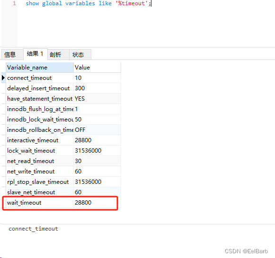Select the slave_net_timeout cell
The height and width of the screenshot is (258, 275).
point(40,192)
